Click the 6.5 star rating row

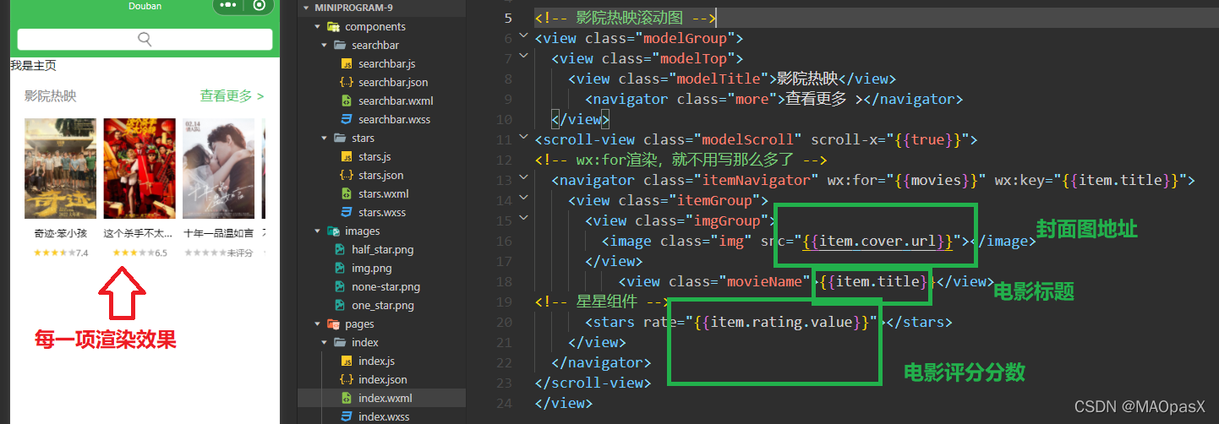pyautogui.click(x=139, y=253)
